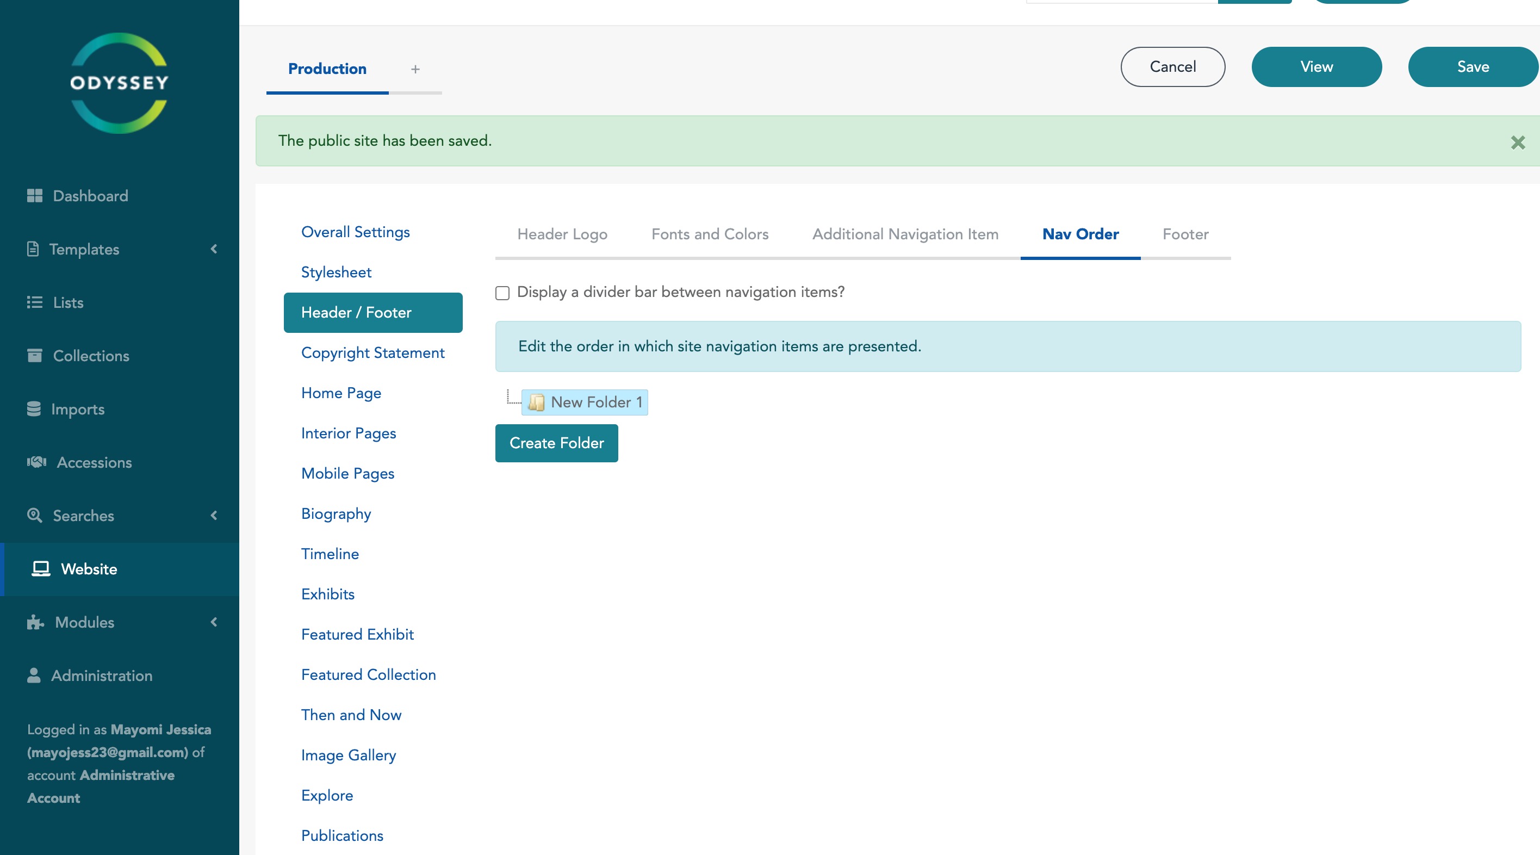Image resolution: width=1540 pixels, height=855 pixels.
Task: Switch to the Header Logo tab
Action: click(x=562, y=234)
